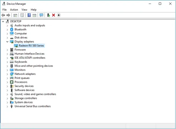Click the red X Uninstall device icon

[x=53, y=15]
